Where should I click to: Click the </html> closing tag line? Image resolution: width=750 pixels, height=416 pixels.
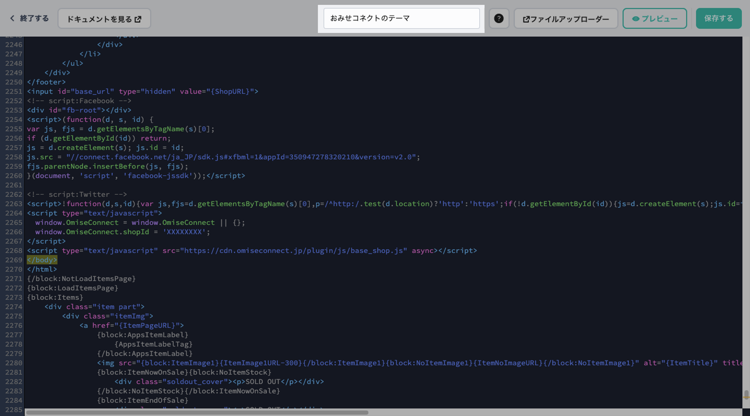[42, 269]
